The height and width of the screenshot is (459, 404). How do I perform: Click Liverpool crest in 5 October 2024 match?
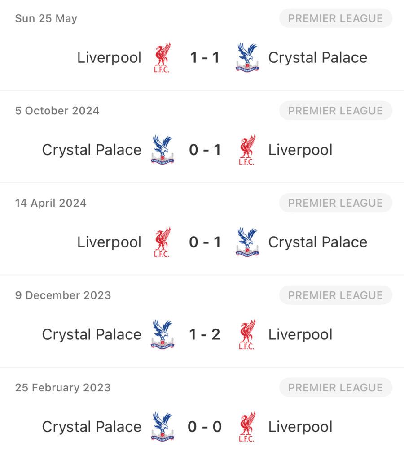(247, 150)
